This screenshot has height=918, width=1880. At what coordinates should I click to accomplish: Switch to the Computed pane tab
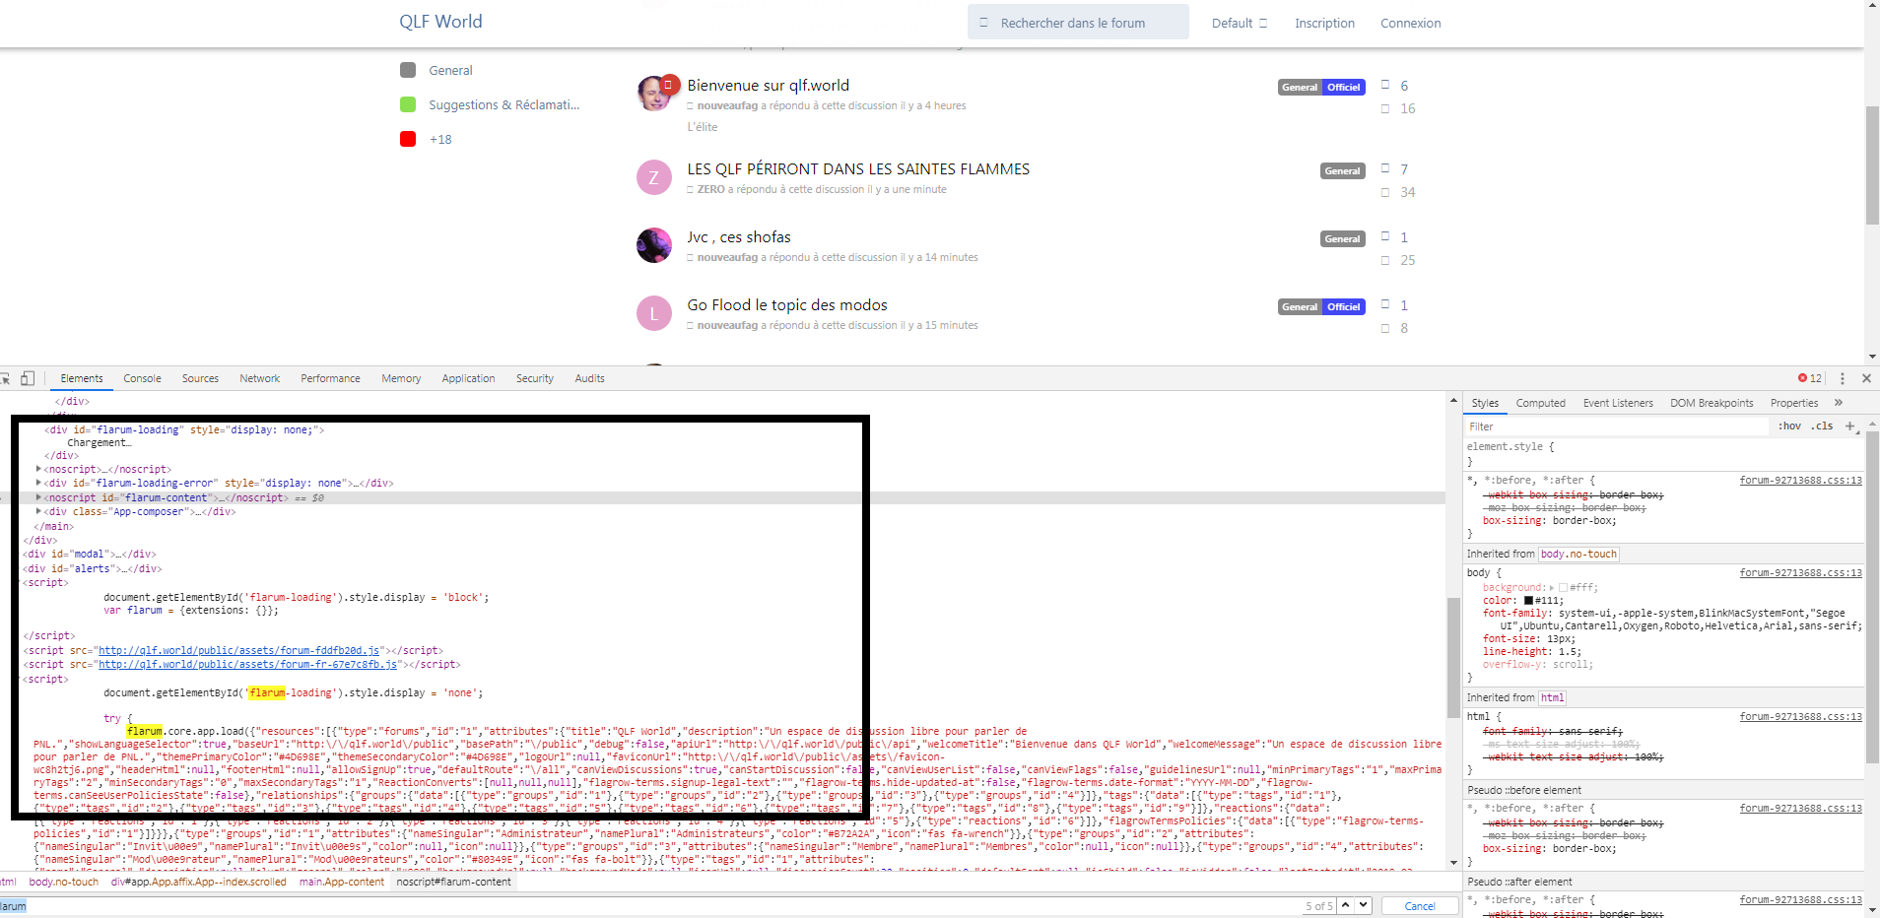click(1541, 403)
